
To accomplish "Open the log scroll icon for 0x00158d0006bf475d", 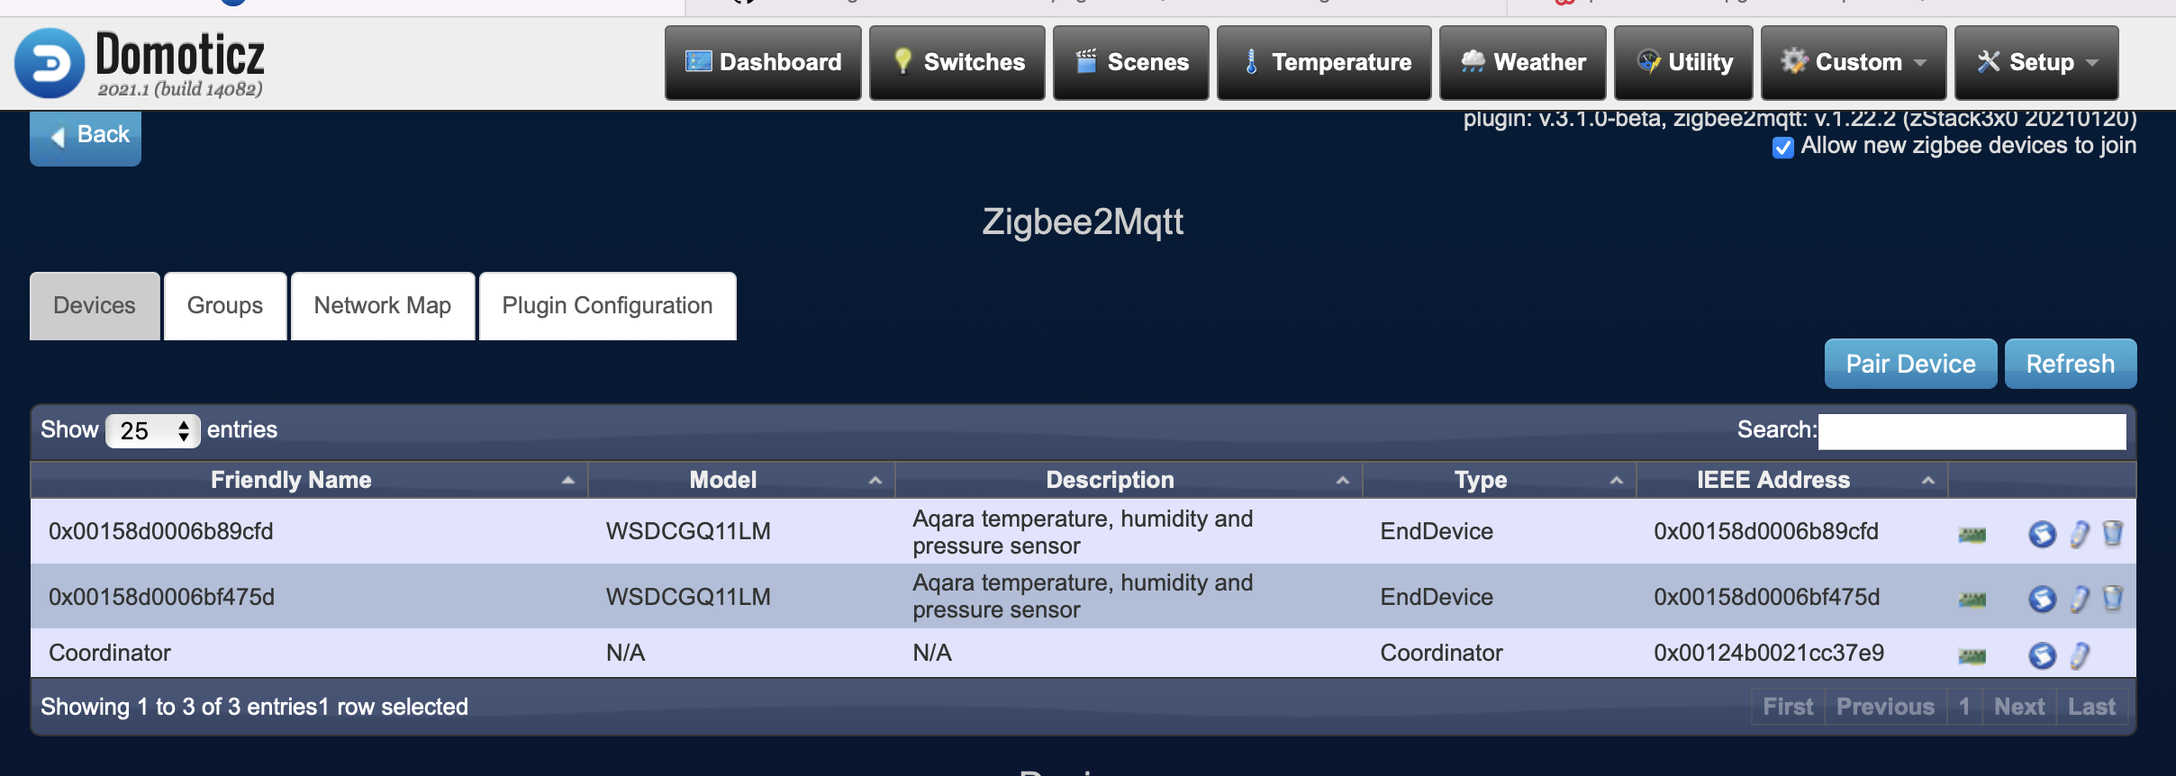I will tap(2042, 599).
